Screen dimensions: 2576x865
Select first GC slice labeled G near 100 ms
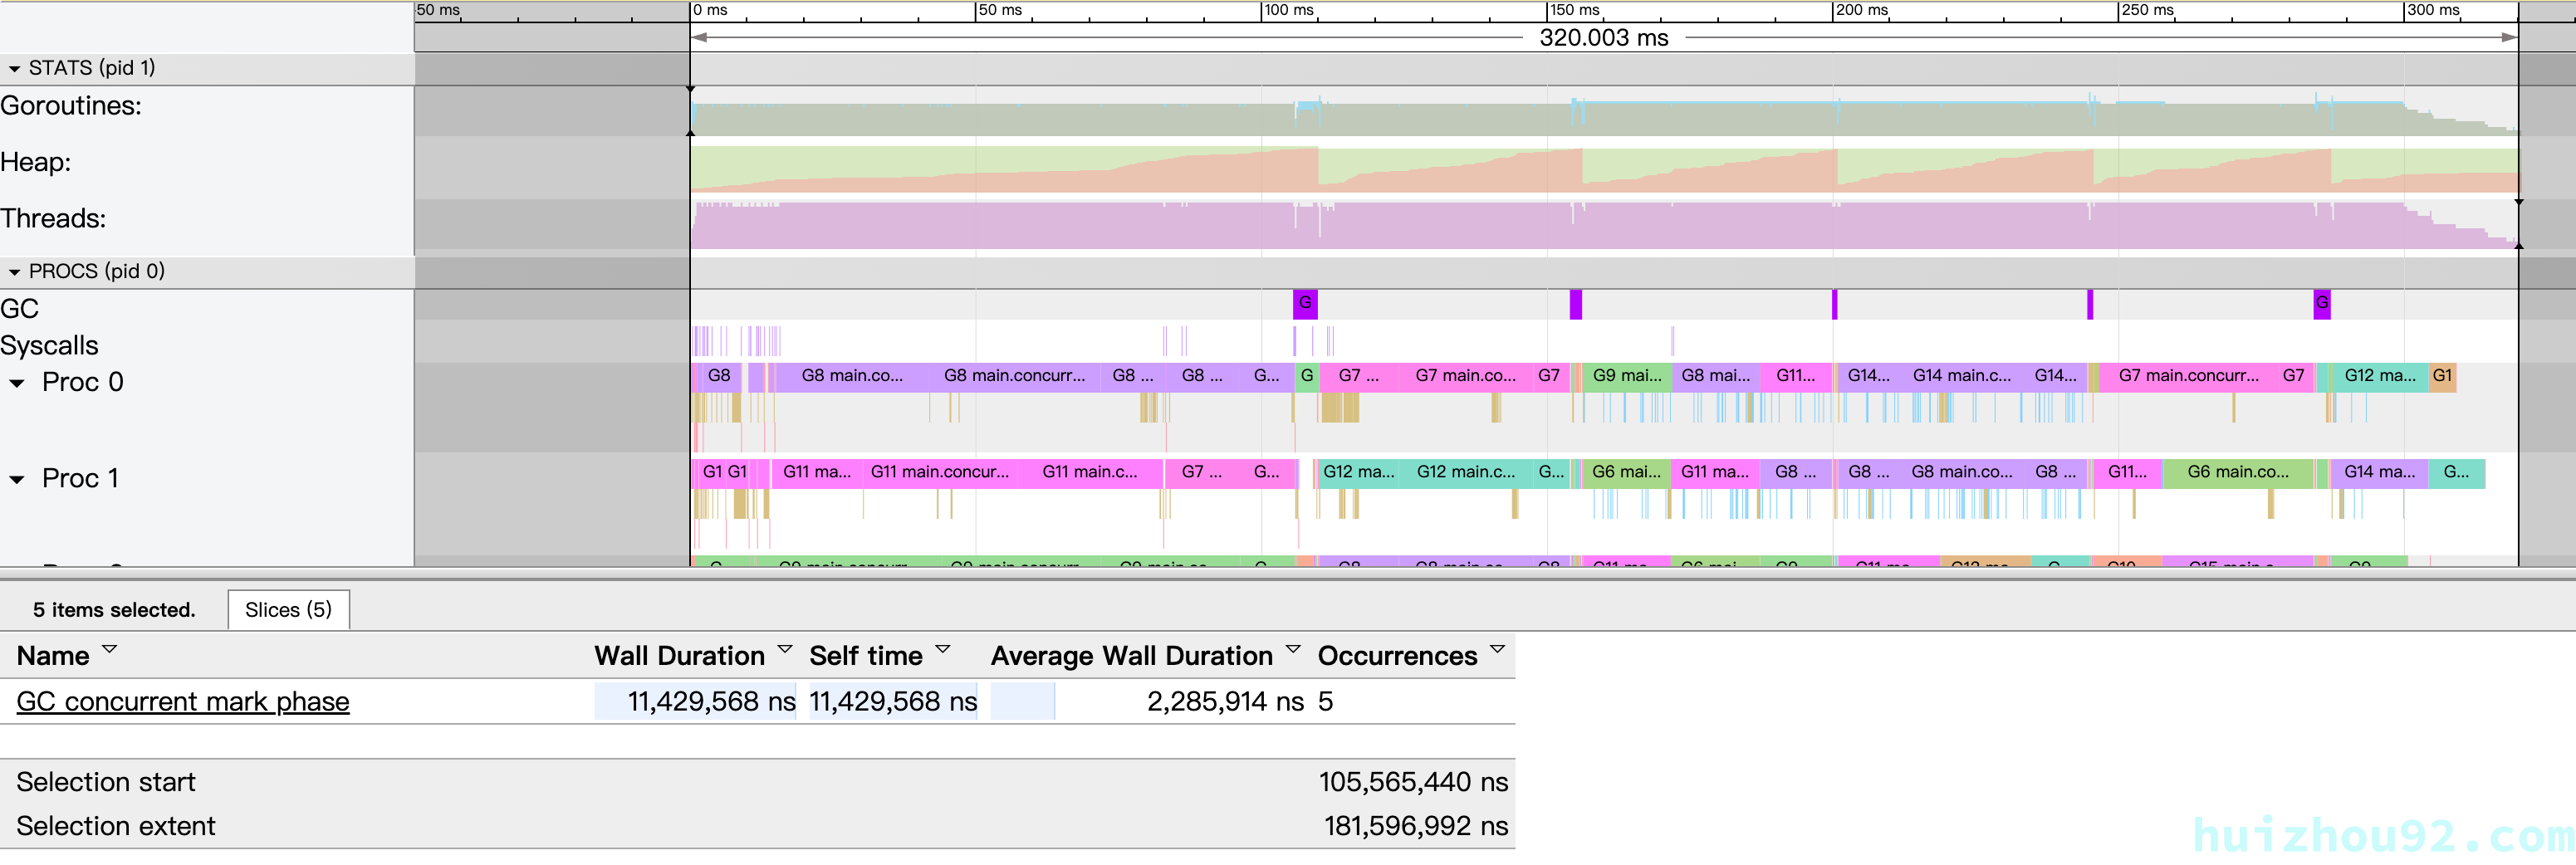(x=1305, y=304)
